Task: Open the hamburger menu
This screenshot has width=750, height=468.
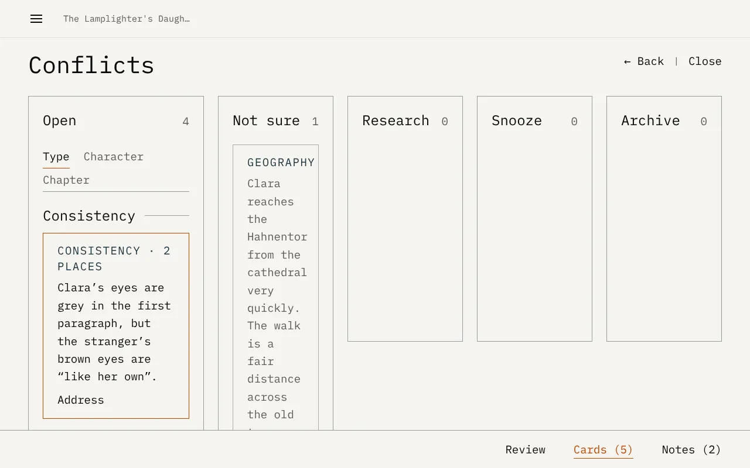Action: (x=36, y=19)
